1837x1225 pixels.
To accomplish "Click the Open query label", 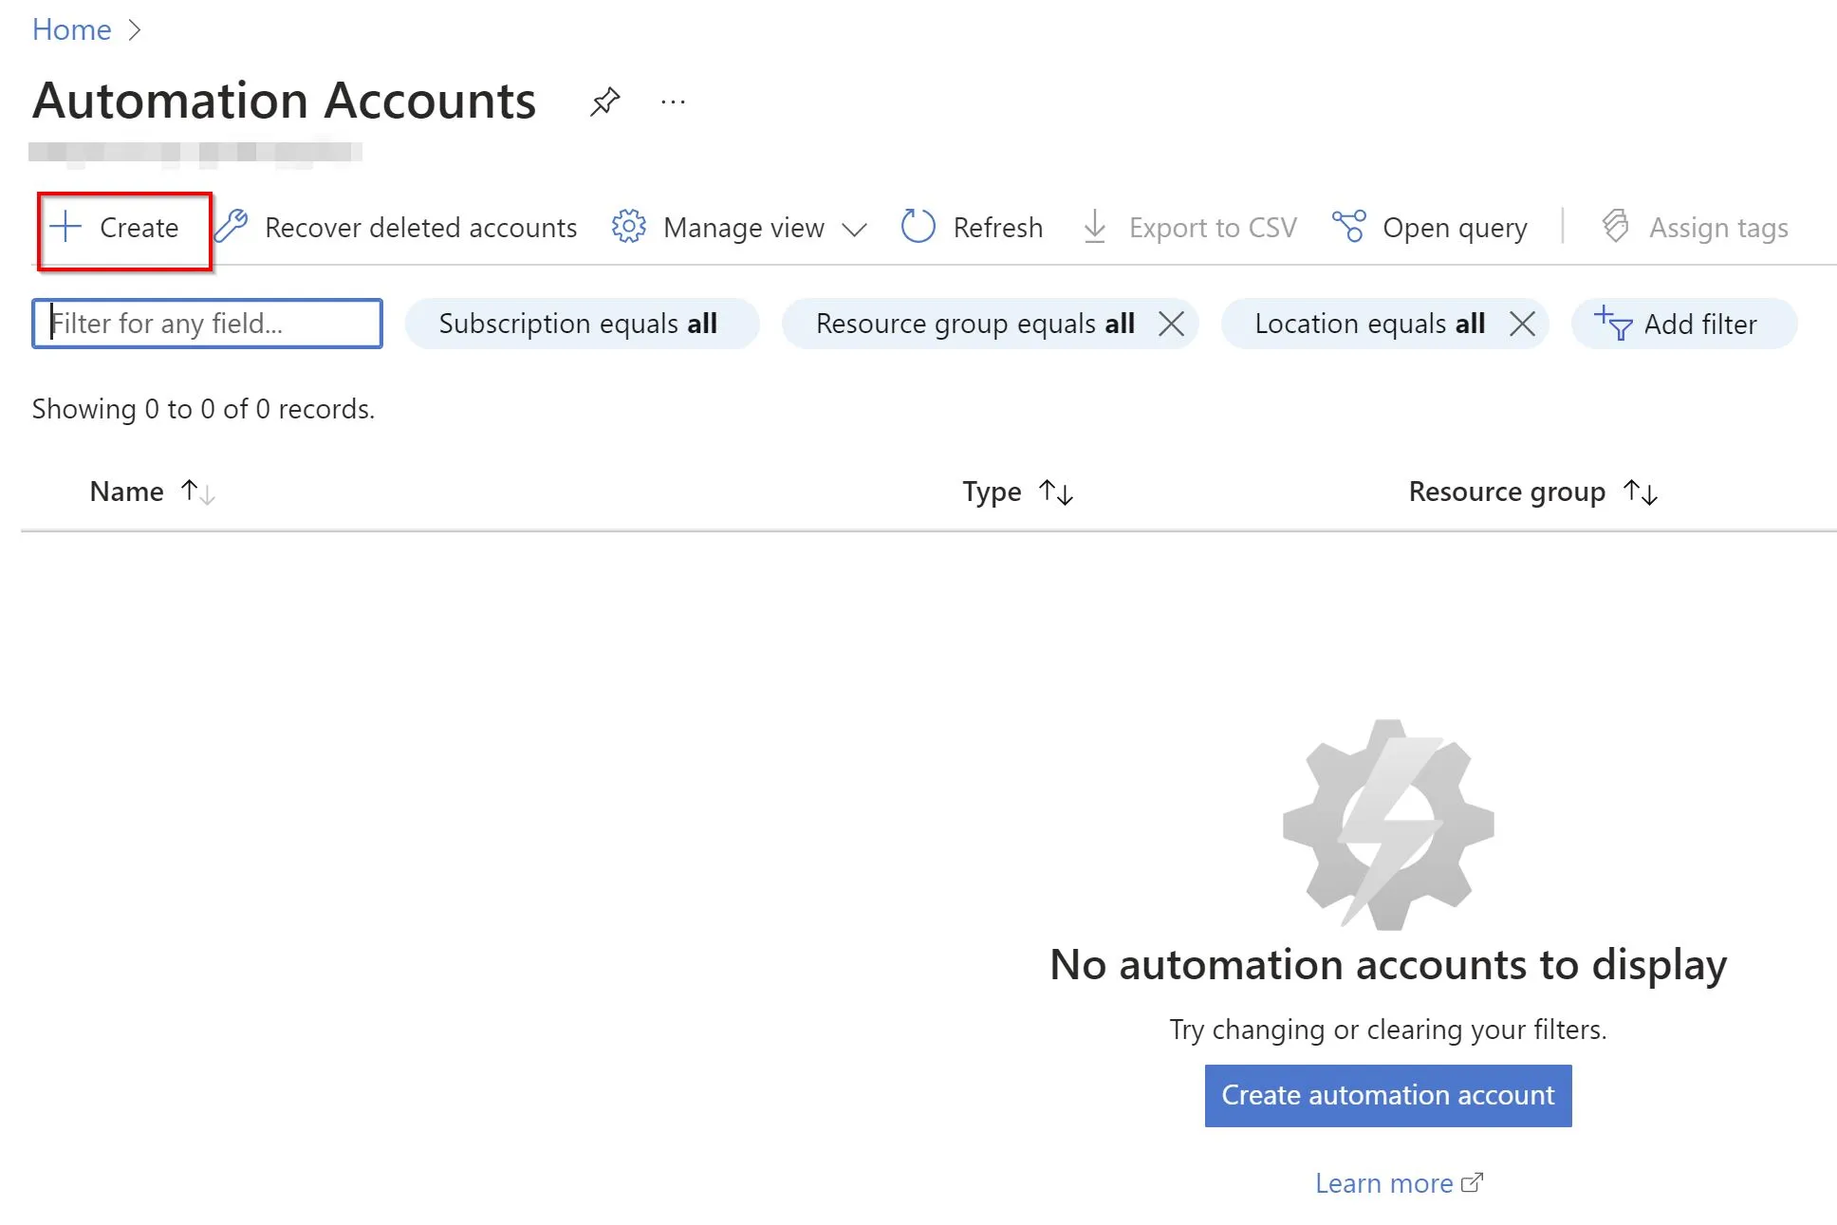I will (1455, 228).
